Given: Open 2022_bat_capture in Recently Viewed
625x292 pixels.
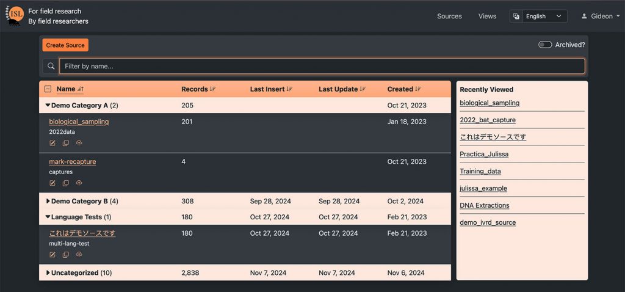Looking at the screenshot, I should pos(488,120).
